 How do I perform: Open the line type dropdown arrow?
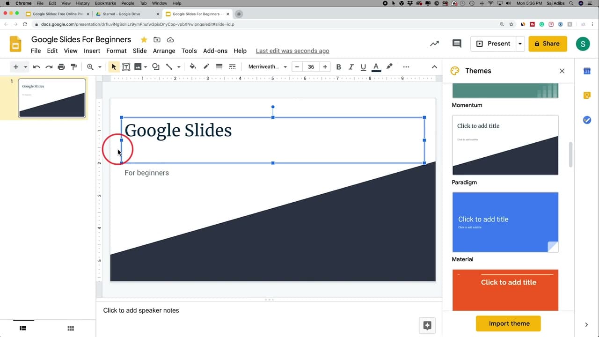click(179, 67)
